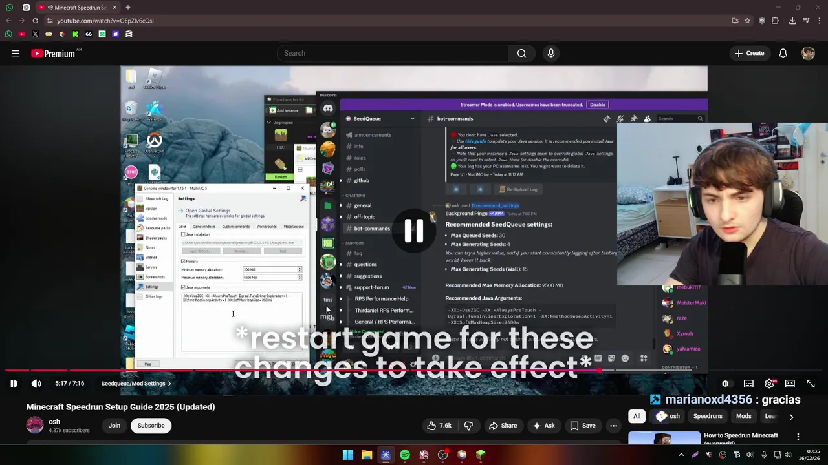Click the YouTube search magnifier button
This screenshot has height=465, width=828.
click(x=521, y=53)
